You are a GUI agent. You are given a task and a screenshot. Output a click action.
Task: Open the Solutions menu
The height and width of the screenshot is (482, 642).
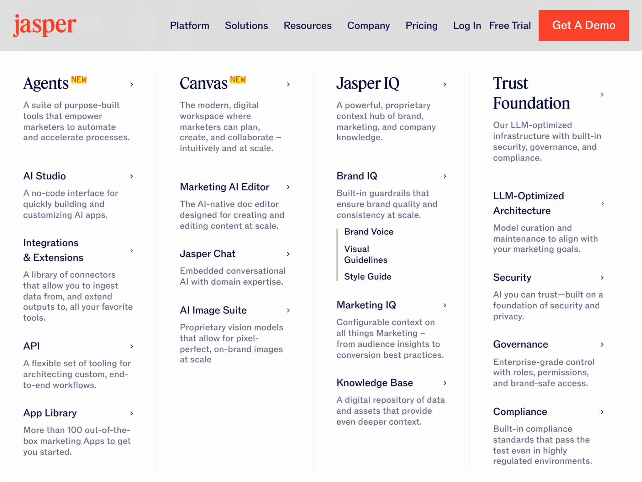click(246, 25)
